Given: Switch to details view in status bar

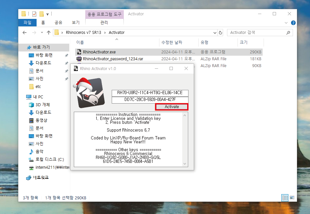Looking at the screenshot, I should click(x=285, y=198).
